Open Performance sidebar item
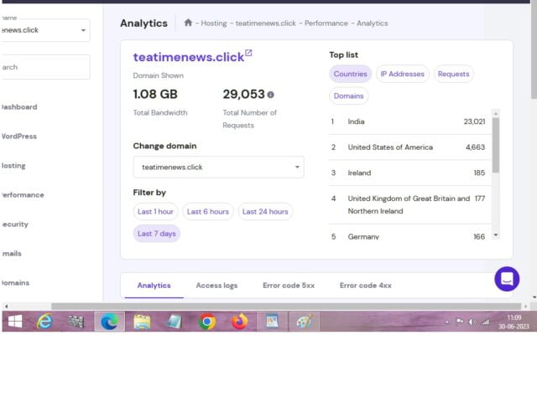This screenshot has width=537, height=402. coord(23,195)
